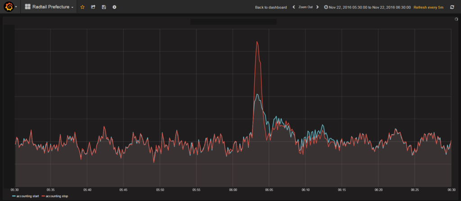Click the red spike peak on graph

(257, 42)
